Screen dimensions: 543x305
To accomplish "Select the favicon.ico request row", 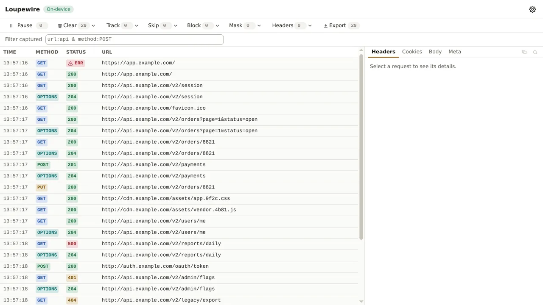I will (179, 108).
